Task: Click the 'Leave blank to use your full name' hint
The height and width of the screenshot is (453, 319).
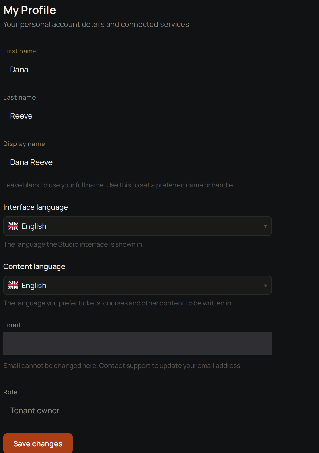Action: (119, 185)
